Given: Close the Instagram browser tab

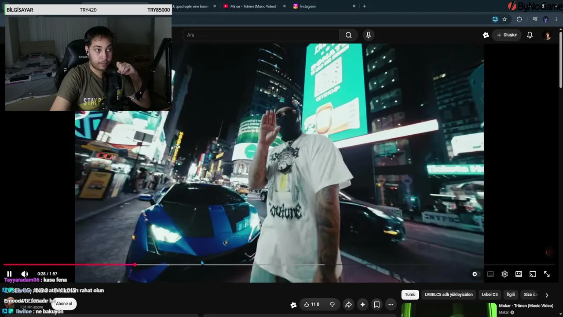Looking at the screenshot, I should click(x=354, y=6).
